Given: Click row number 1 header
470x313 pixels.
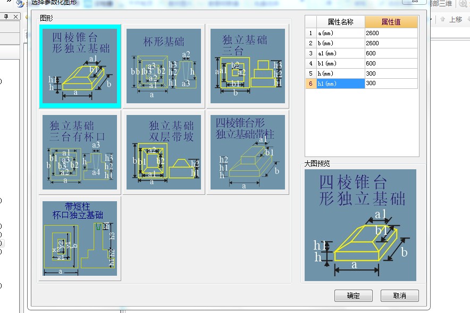Looking at the screenshot, I should coord(311,33).
